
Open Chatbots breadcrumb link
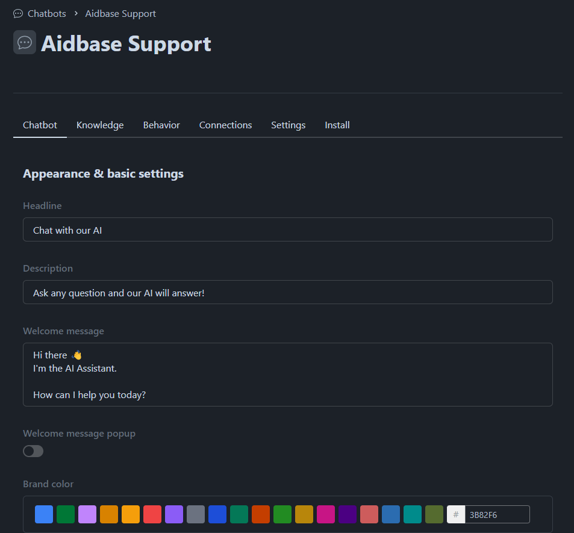click(46, 13)
